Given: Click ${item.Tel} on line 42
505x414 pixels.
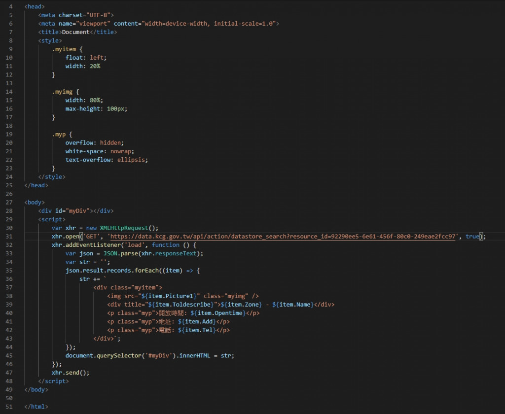Looking at the screenshot, I should [197, 330].
